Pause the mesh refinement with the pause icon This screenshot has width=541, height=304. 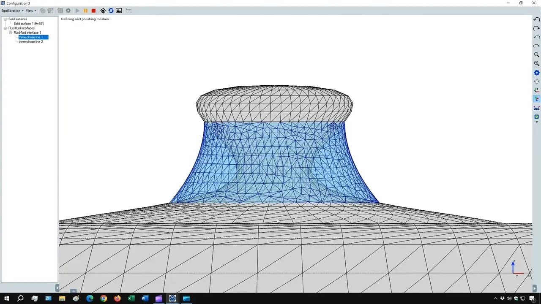(85, 11)
